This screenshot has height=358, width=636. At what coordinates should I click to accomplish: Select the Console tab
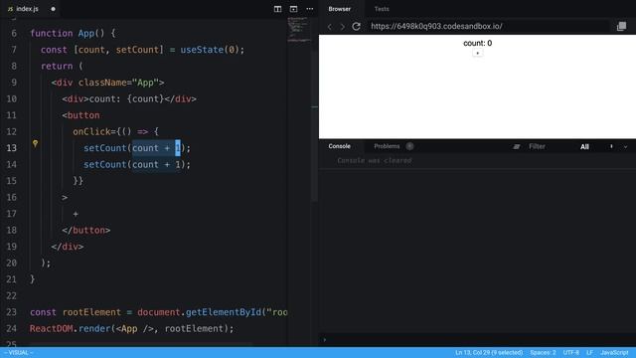(x=340, y=146)
